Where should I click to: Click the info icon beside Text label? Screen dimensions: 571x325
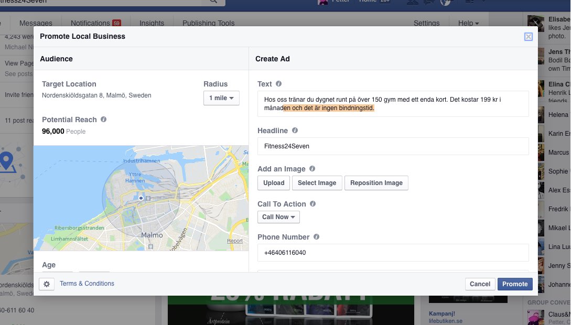[278, 84]
